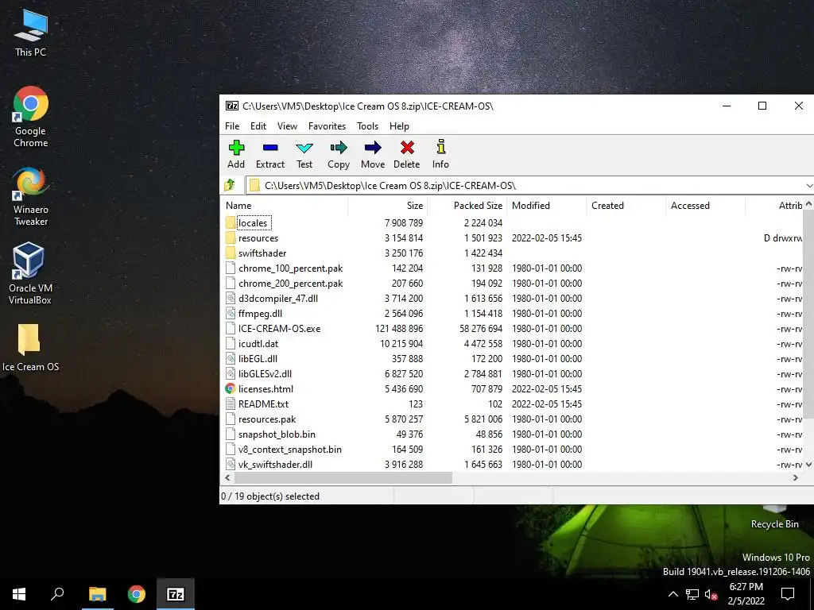Open the Favorites menu
Viewport: 814px width, 610px height.
327,126
